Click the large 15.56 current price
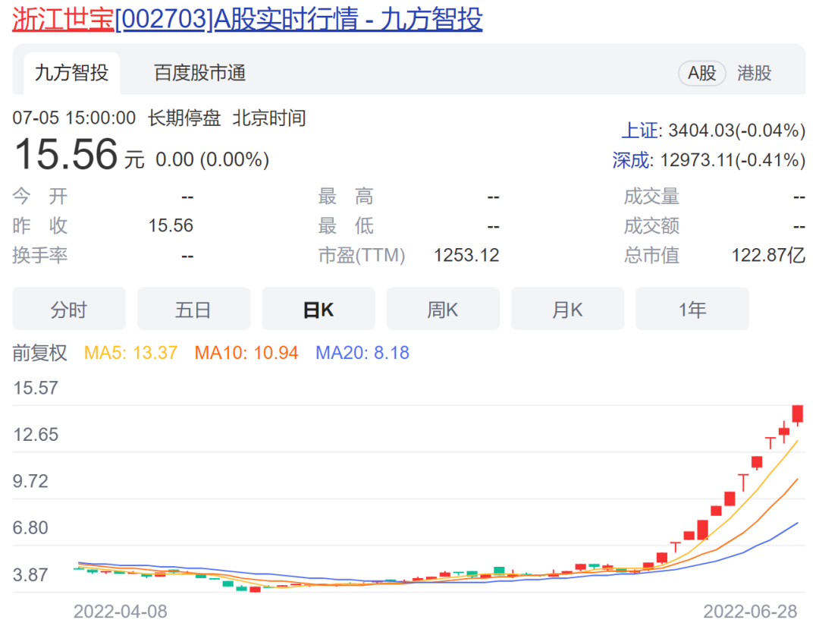This screenshot has height=626, width=819. point(66,154)
